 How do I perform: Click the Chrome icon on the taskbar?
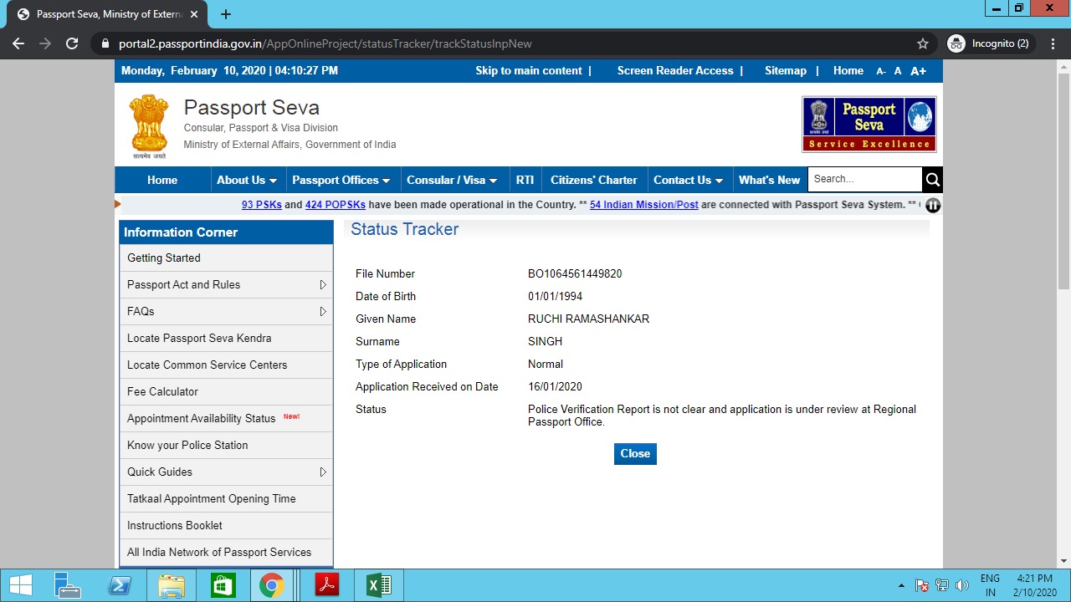coord(271,585)
